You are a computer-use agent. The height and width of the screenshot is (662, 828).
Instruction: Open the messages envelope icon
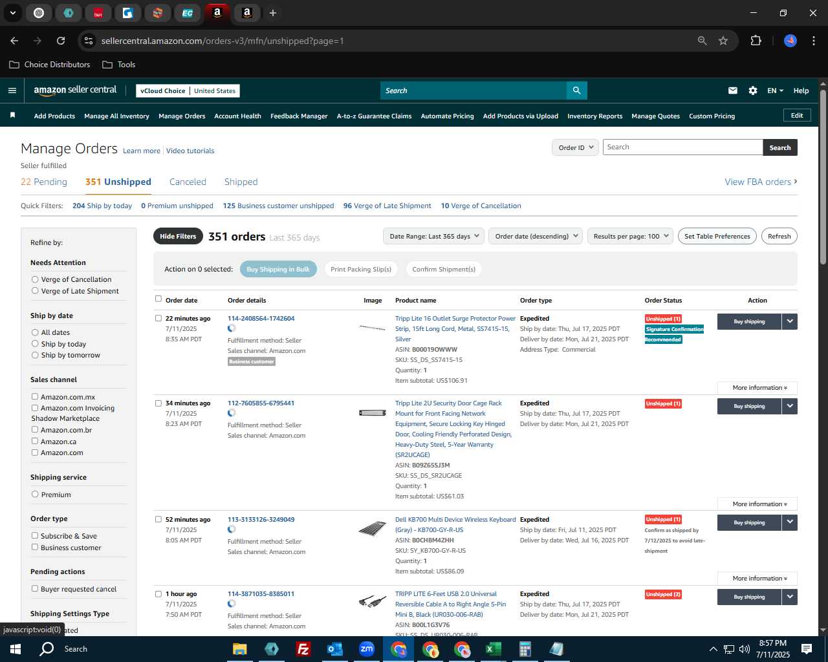click(x=732, y=91)
